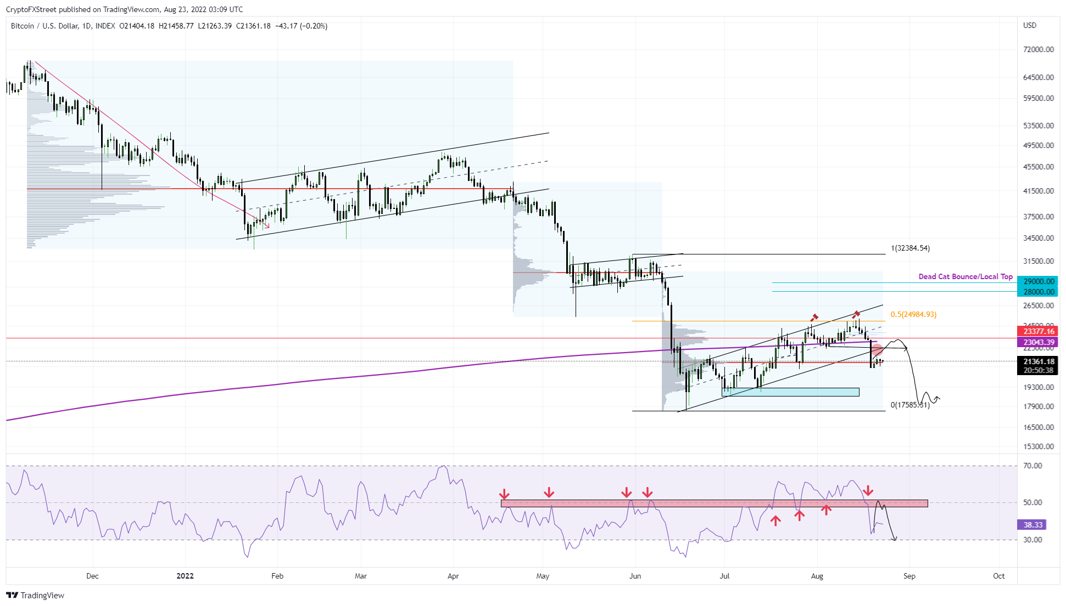Click the 23043.39 purple price tag

click(x=1037, y=342)
